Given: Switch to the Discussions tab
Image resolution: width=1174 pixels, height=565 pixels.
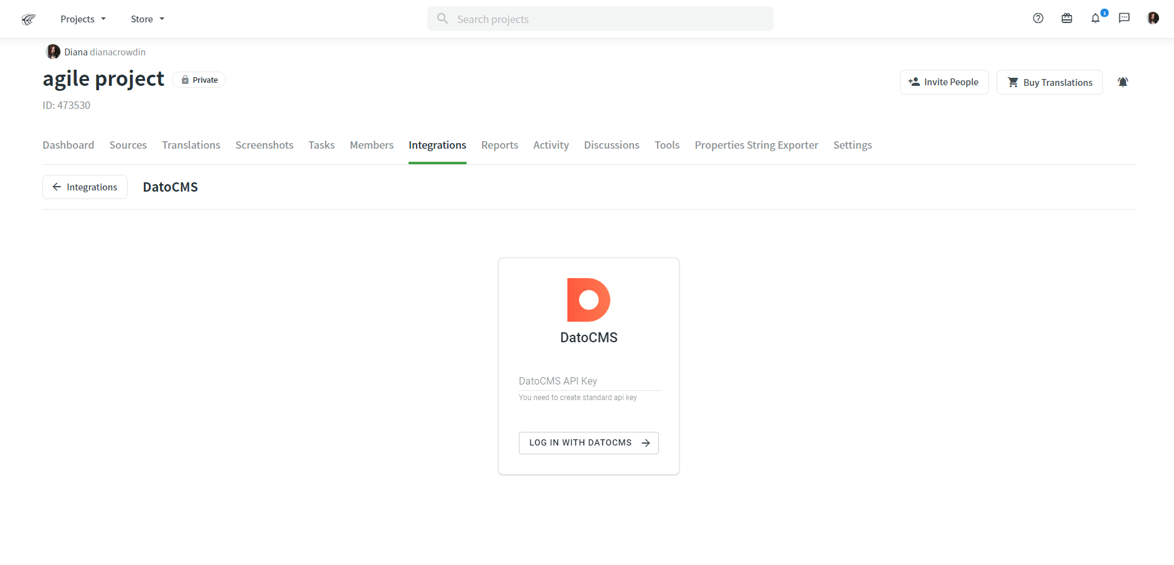Looking at the screenshot, I should pos(612,145).
